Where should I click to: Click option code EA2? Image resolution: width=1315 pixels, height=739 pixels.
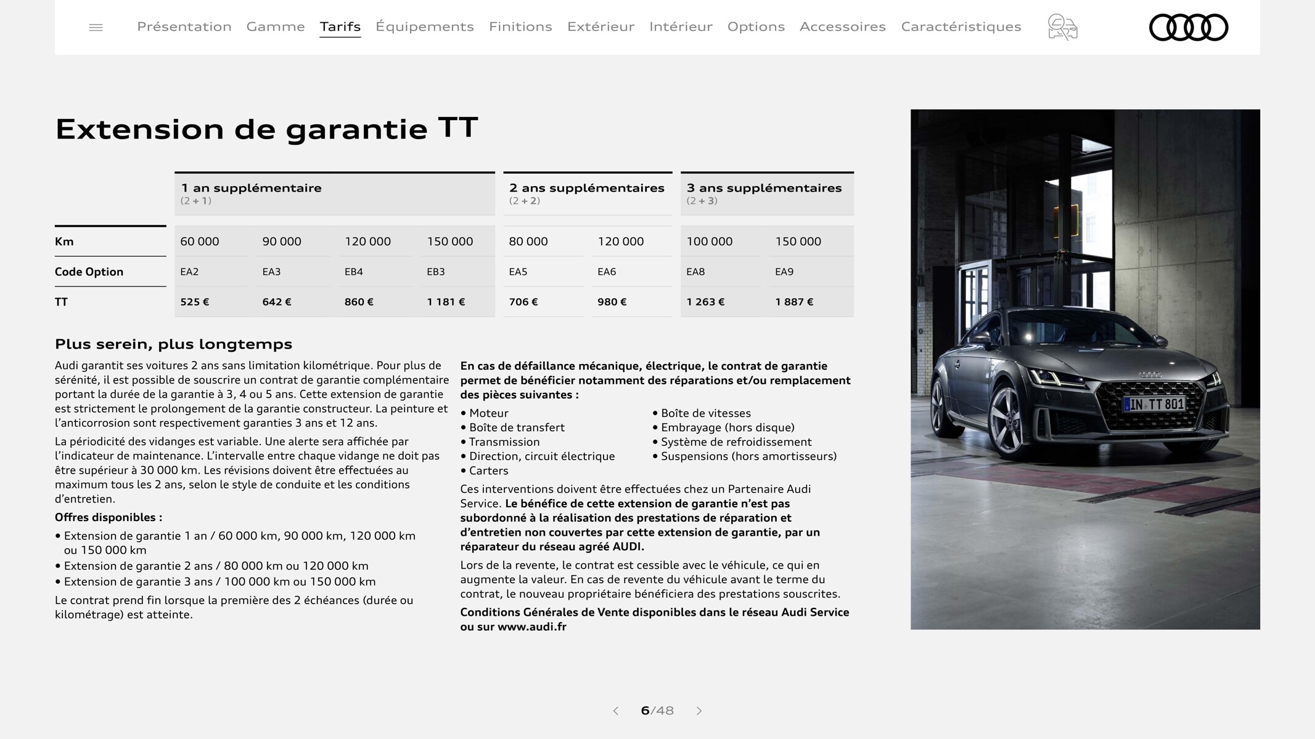click(189, 272)
